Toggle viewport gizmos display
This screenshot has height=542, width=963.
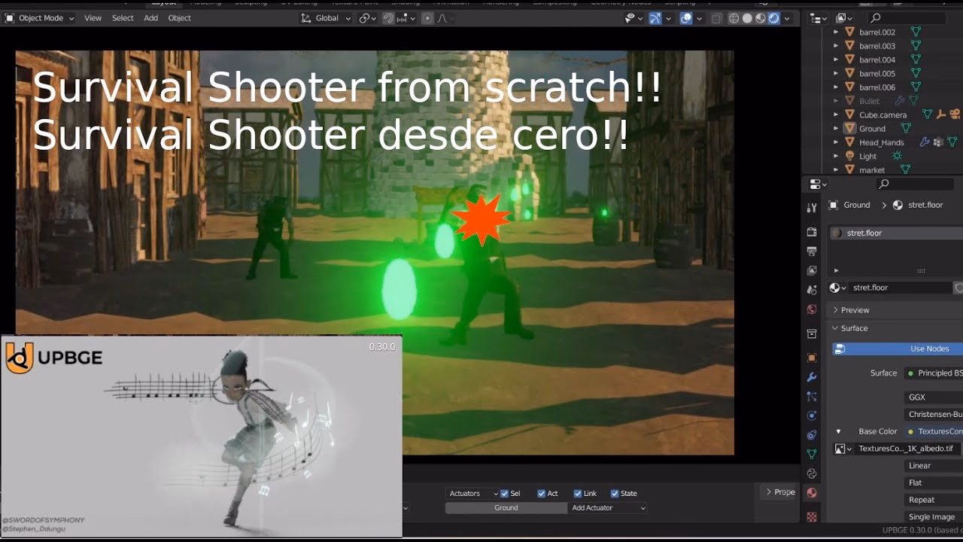pyautogui.click(x=655, y=18)
